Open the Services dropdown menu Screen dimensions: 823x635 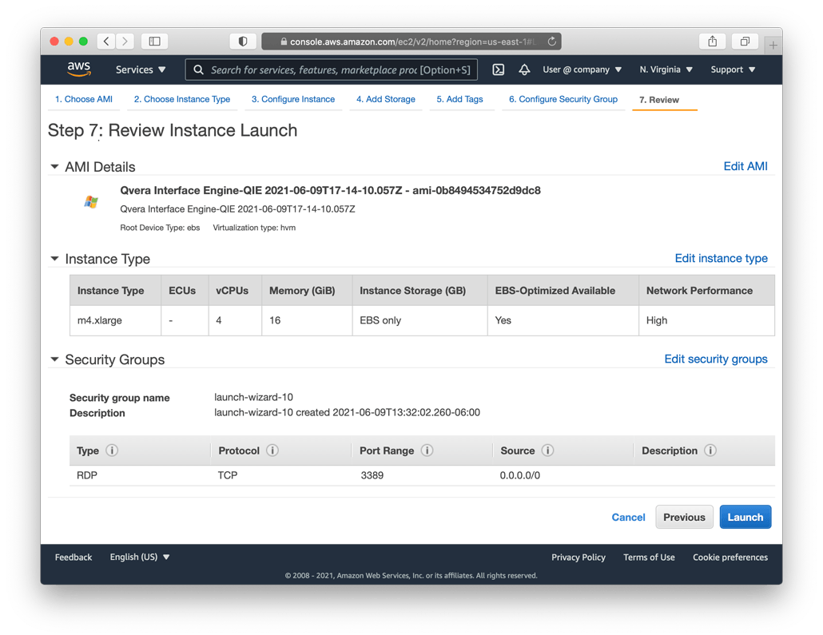coord(141,69)
